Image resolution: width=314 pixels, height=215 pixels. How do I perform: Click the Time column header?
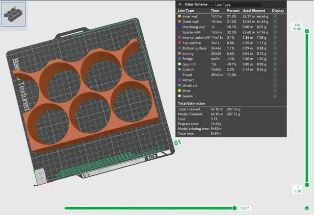215,11
